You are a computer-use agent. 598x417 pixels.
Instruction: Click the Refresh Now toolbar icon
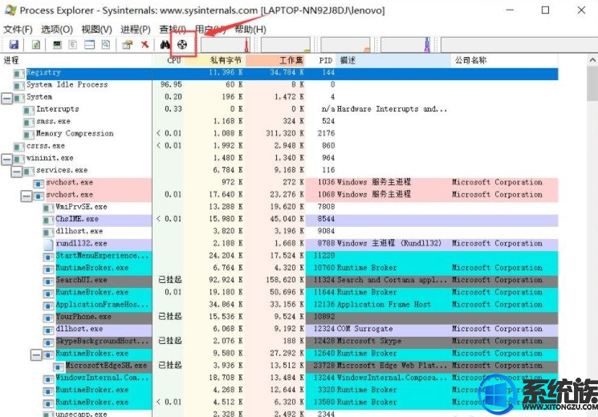pos(36,45)
